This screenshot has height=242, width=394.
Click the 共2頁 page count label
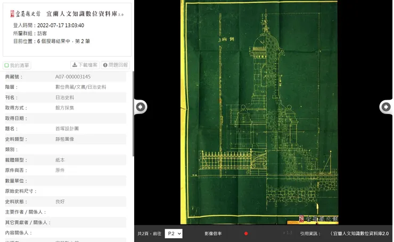[x=149, y=233]
